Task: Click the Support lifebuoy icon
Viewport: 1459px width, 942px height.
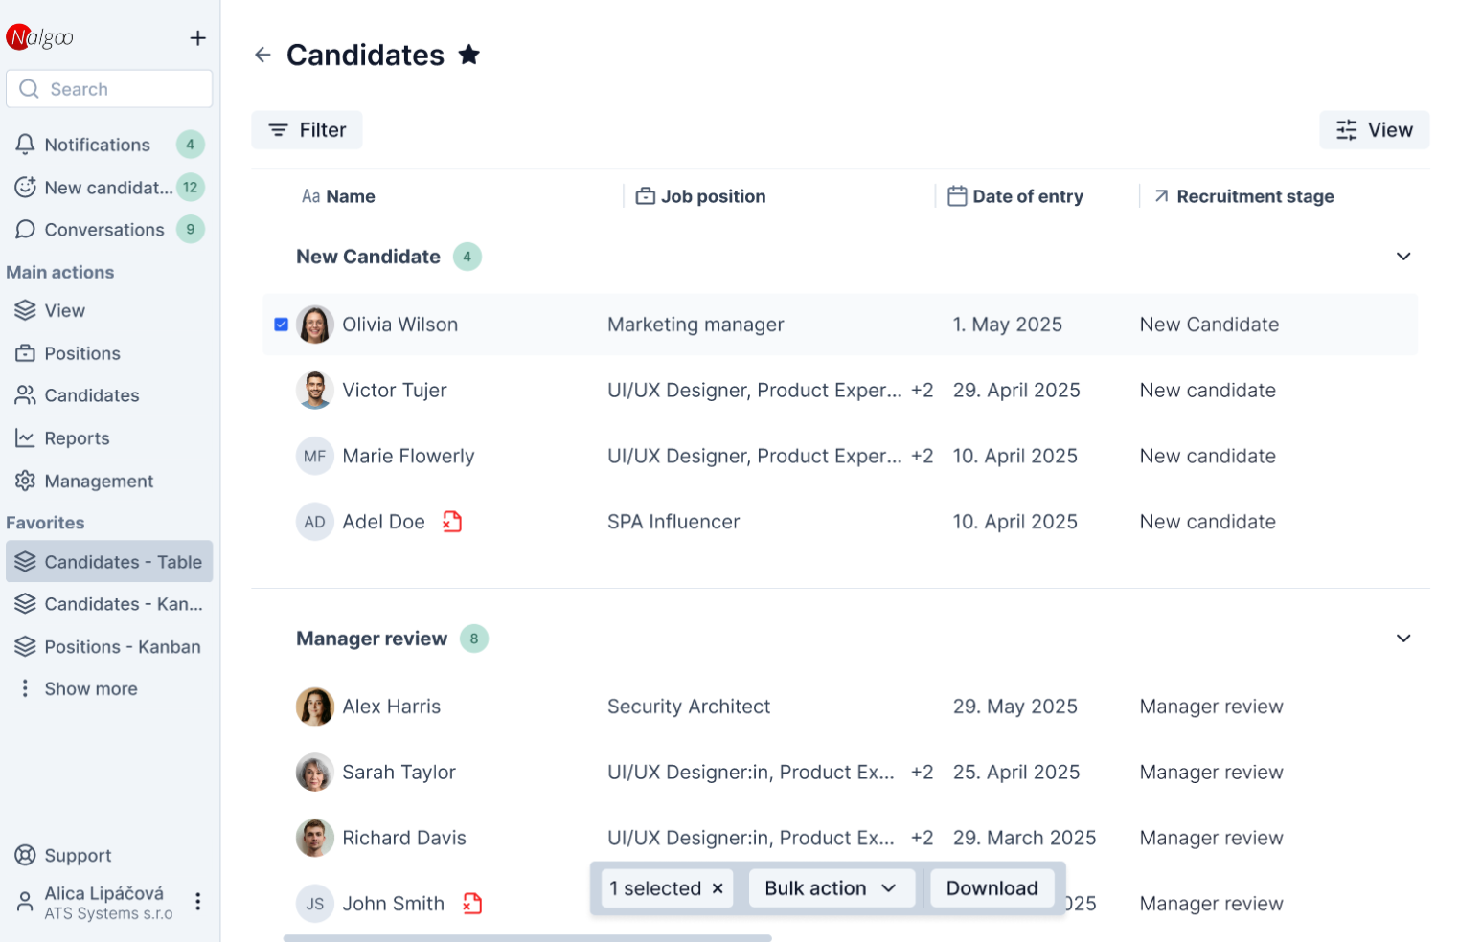Action: [x=26, y=855]
